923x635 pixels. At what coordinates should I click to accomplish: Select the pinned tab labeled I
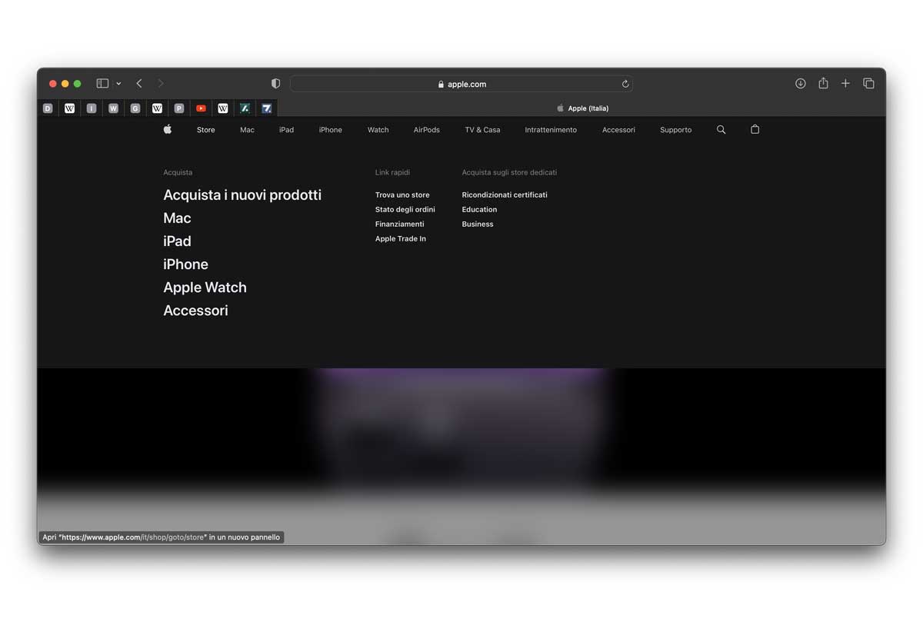pyautogui.click(x=92, y=108)
